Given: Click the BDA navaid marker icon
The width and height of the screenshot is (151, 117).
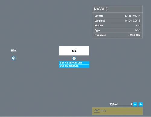Looking at the screenshot, I should (x=14, y=58).
